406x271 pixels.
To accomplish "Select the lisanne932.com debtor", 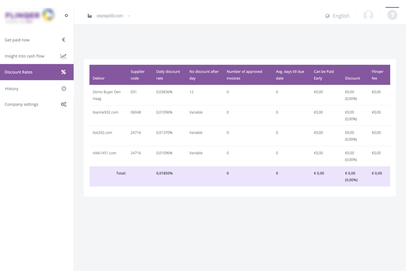I will tap(105, 112).
